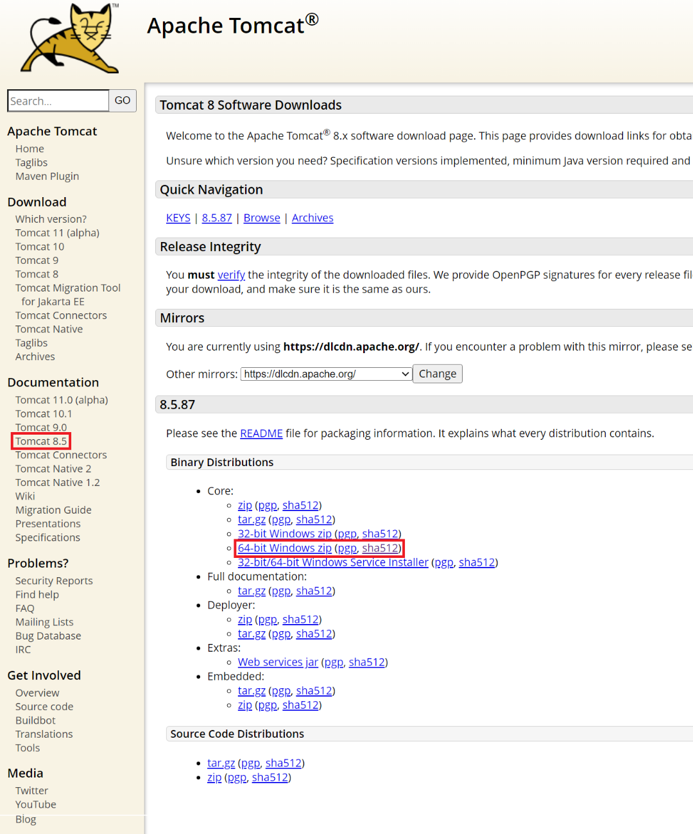Download the Deployer tar.gz
Screen dimensions: 693x834
252,634
